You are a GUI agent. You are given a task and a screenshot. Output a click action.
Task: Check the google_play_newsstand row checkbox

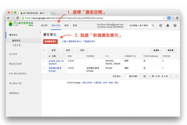click(x=44, y=61)
